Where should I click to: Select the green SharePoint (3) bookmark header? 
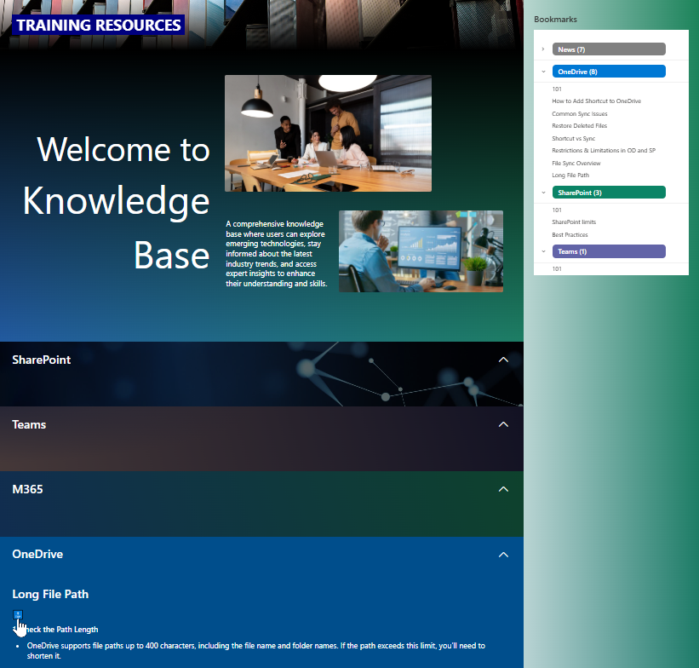coord(609,193)
